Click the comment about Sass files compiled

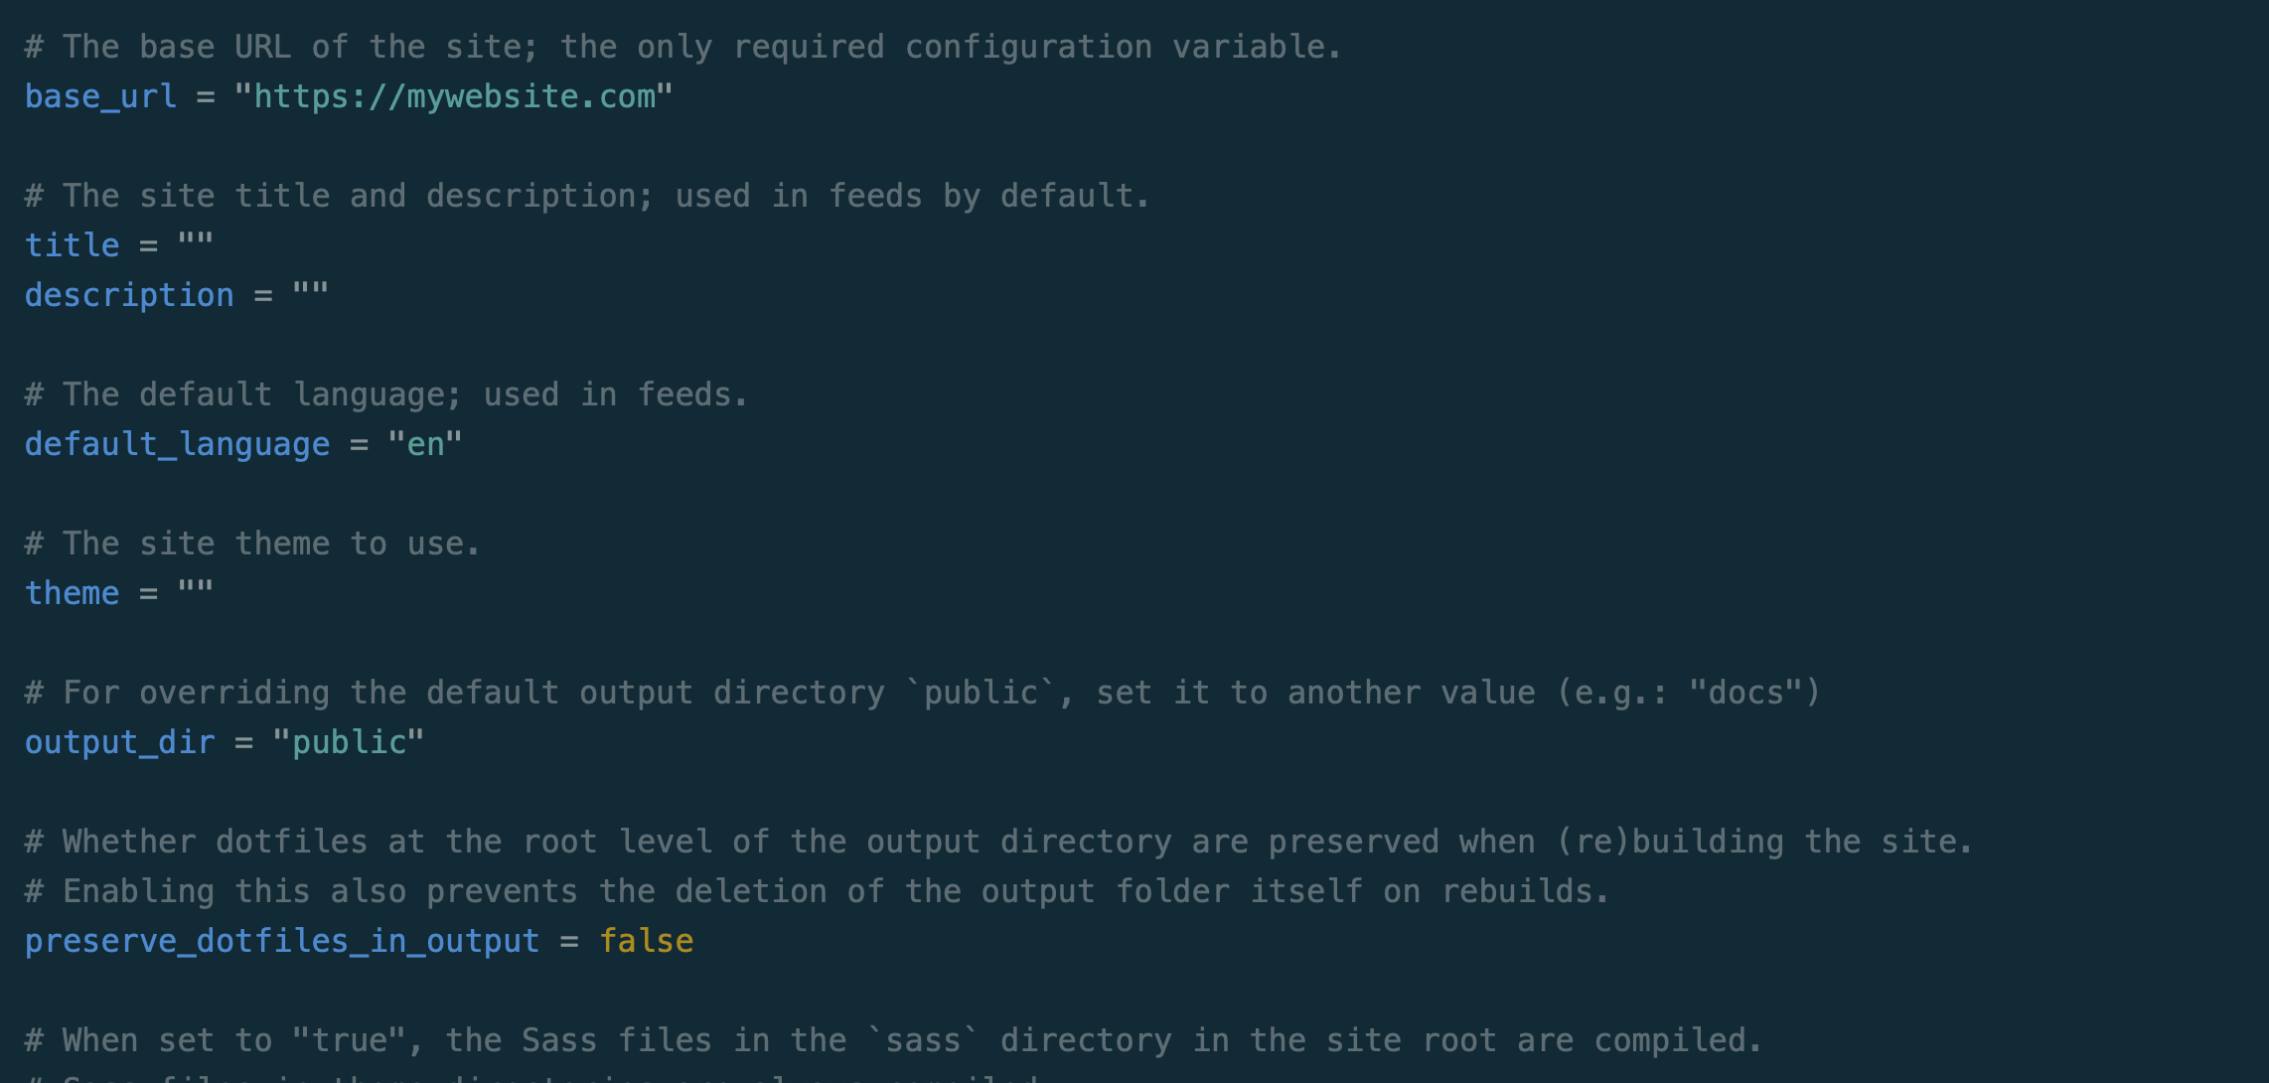(893, 1040)
